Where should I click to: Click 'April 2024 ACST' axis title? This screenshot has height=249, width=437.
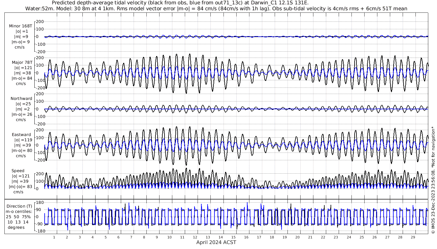pos(216,242)
